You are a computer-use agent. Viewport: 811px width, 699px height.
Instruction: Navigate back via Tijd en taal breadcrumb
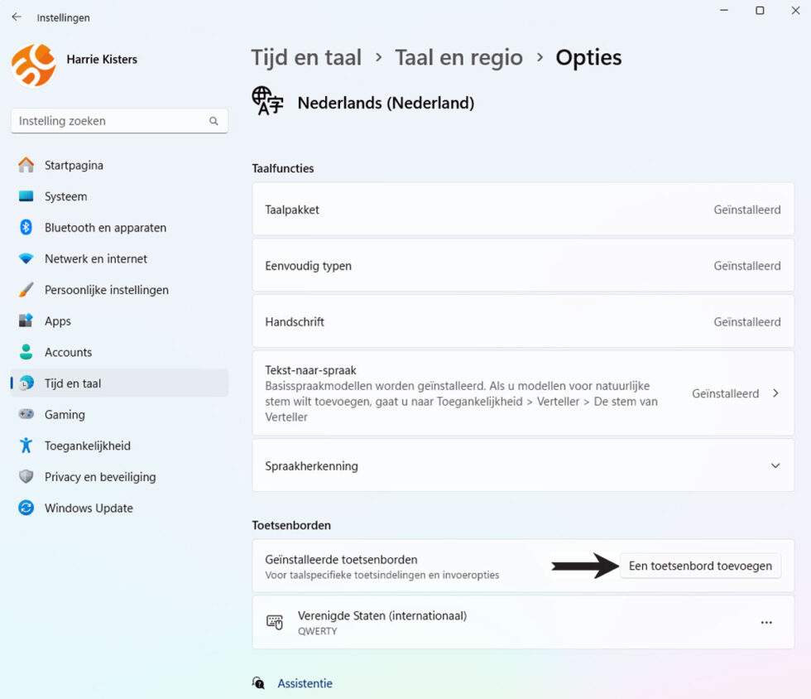pos(306,57)
